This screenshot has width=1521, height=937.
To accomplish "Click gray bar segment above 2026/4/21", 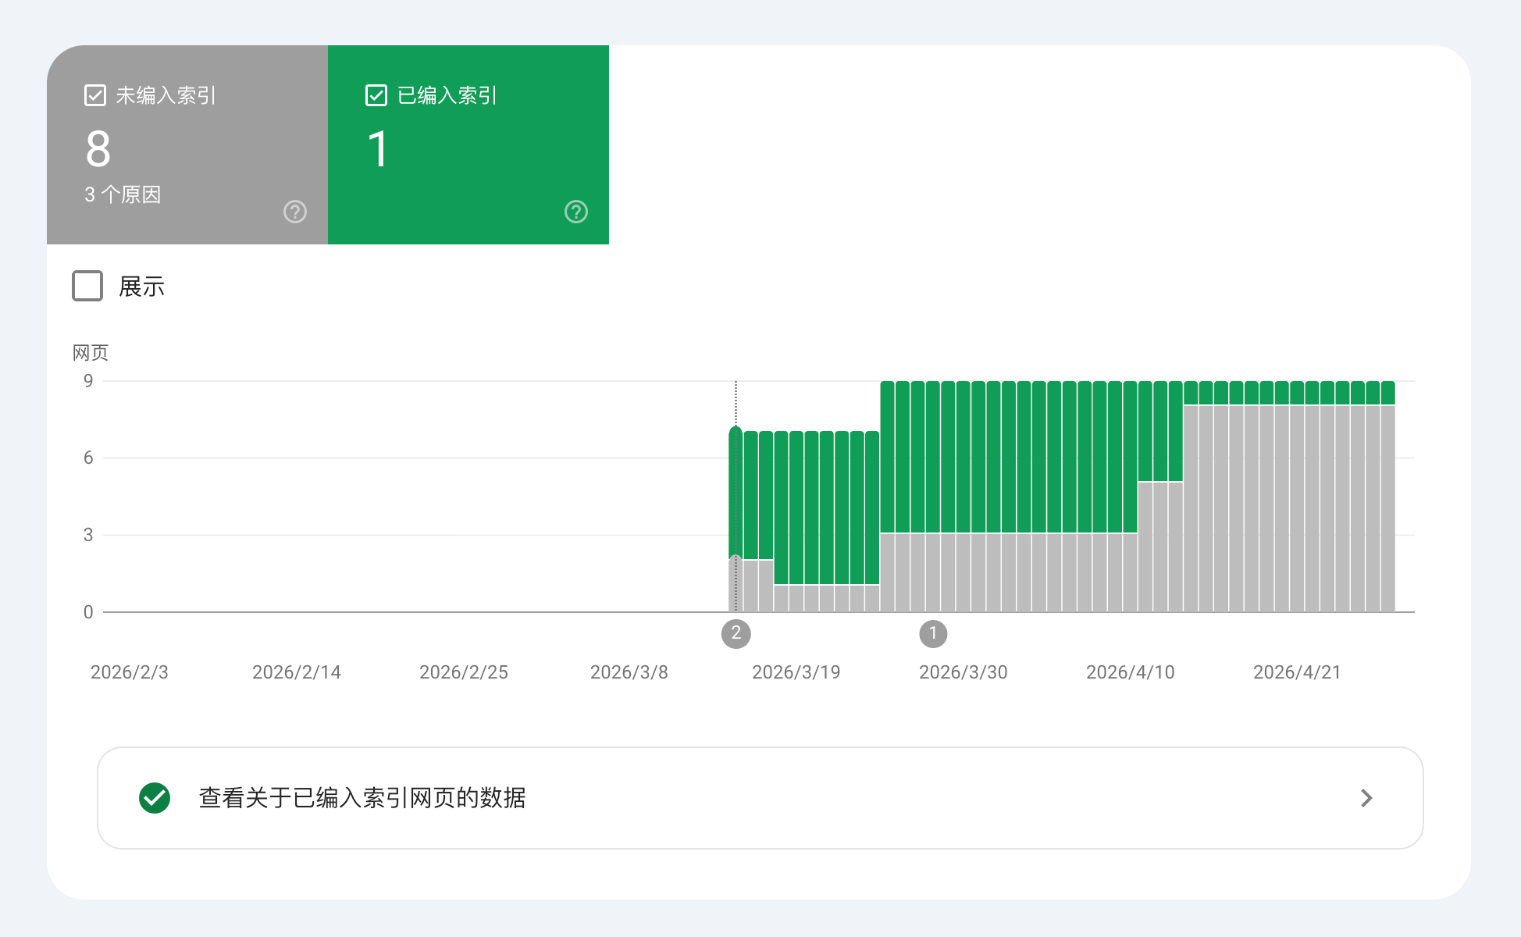I will click(x=1297, y=508).
